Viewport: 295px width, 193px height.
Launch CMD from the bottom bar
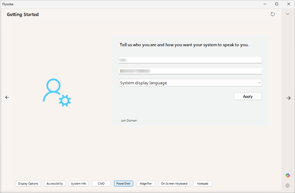pyautogui.click(x=101, y=184)
